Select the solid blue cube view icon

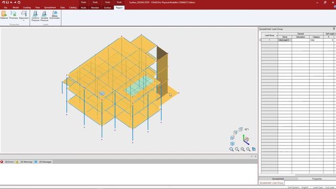click(232, 143)
